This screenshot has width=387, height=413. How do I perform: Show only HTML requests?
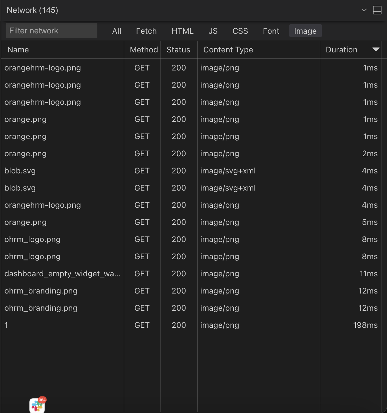182,31
